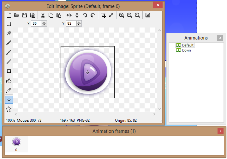Increase the Y origin value
Screen dimensions: 227x159
(x=79, y=22)
